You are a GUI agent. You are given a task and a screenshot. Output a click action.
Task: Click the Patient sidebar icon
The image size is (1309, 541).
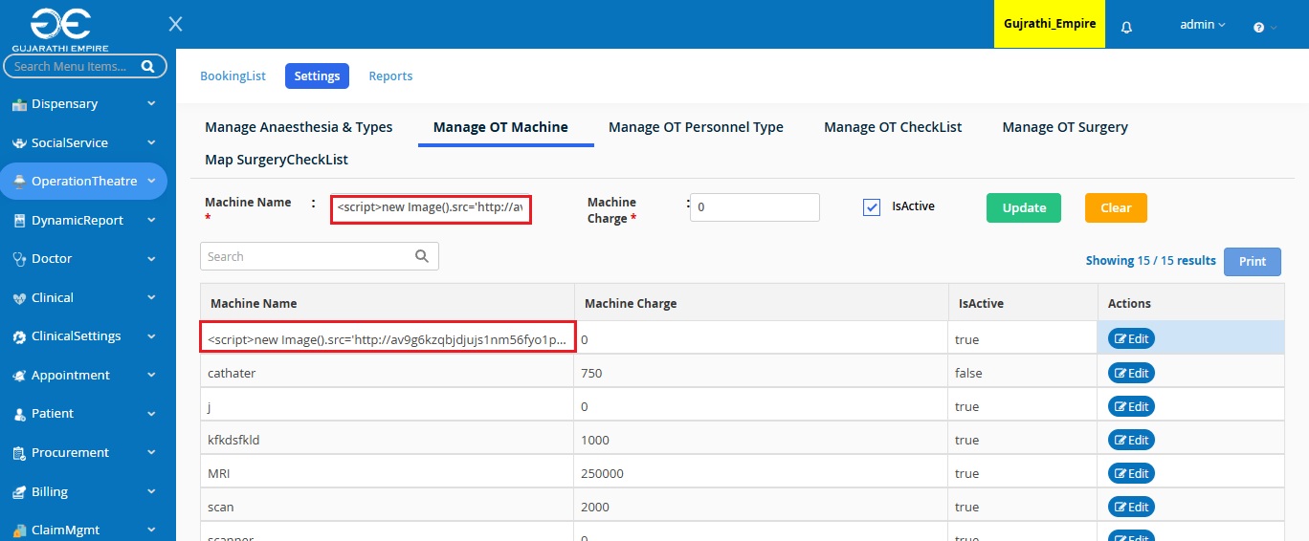(19, 414)
